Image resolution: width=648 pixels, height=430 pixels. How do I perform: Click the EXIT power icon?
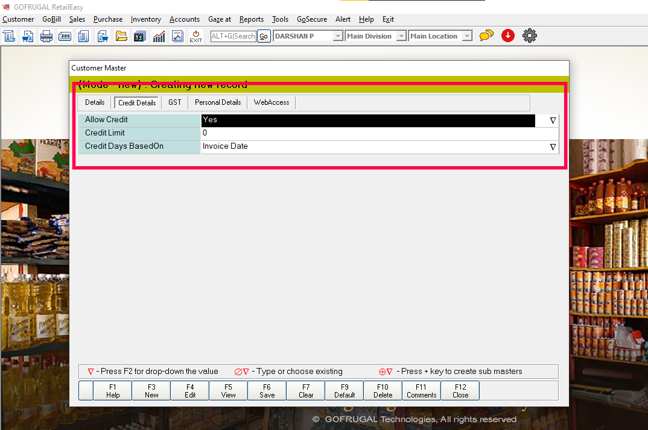pos(196,36)
